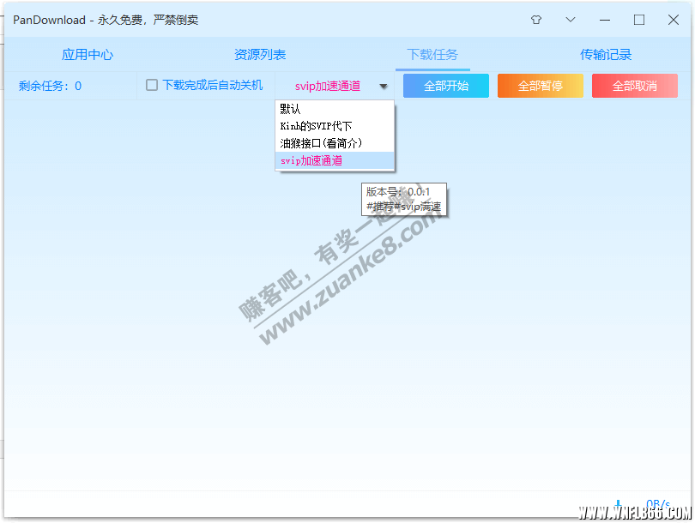Minimize the PanDownload window
The height and width of the screenshot is (523, 695).
[605, 20]
